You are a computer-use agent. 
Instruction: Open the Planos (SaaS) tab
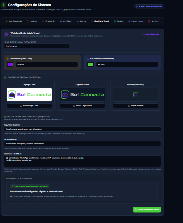tap(136, 21)
